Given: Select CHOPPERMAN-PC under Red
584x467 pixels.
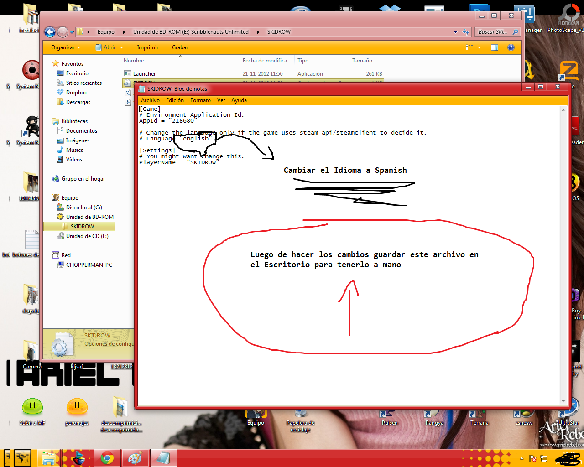Looking at the screenshot, I should [x=84, y=265].
